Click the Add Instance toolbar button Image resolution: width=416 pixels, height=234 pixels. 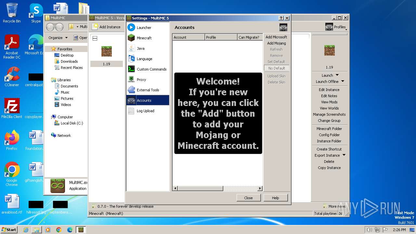(x=106, y=27)
